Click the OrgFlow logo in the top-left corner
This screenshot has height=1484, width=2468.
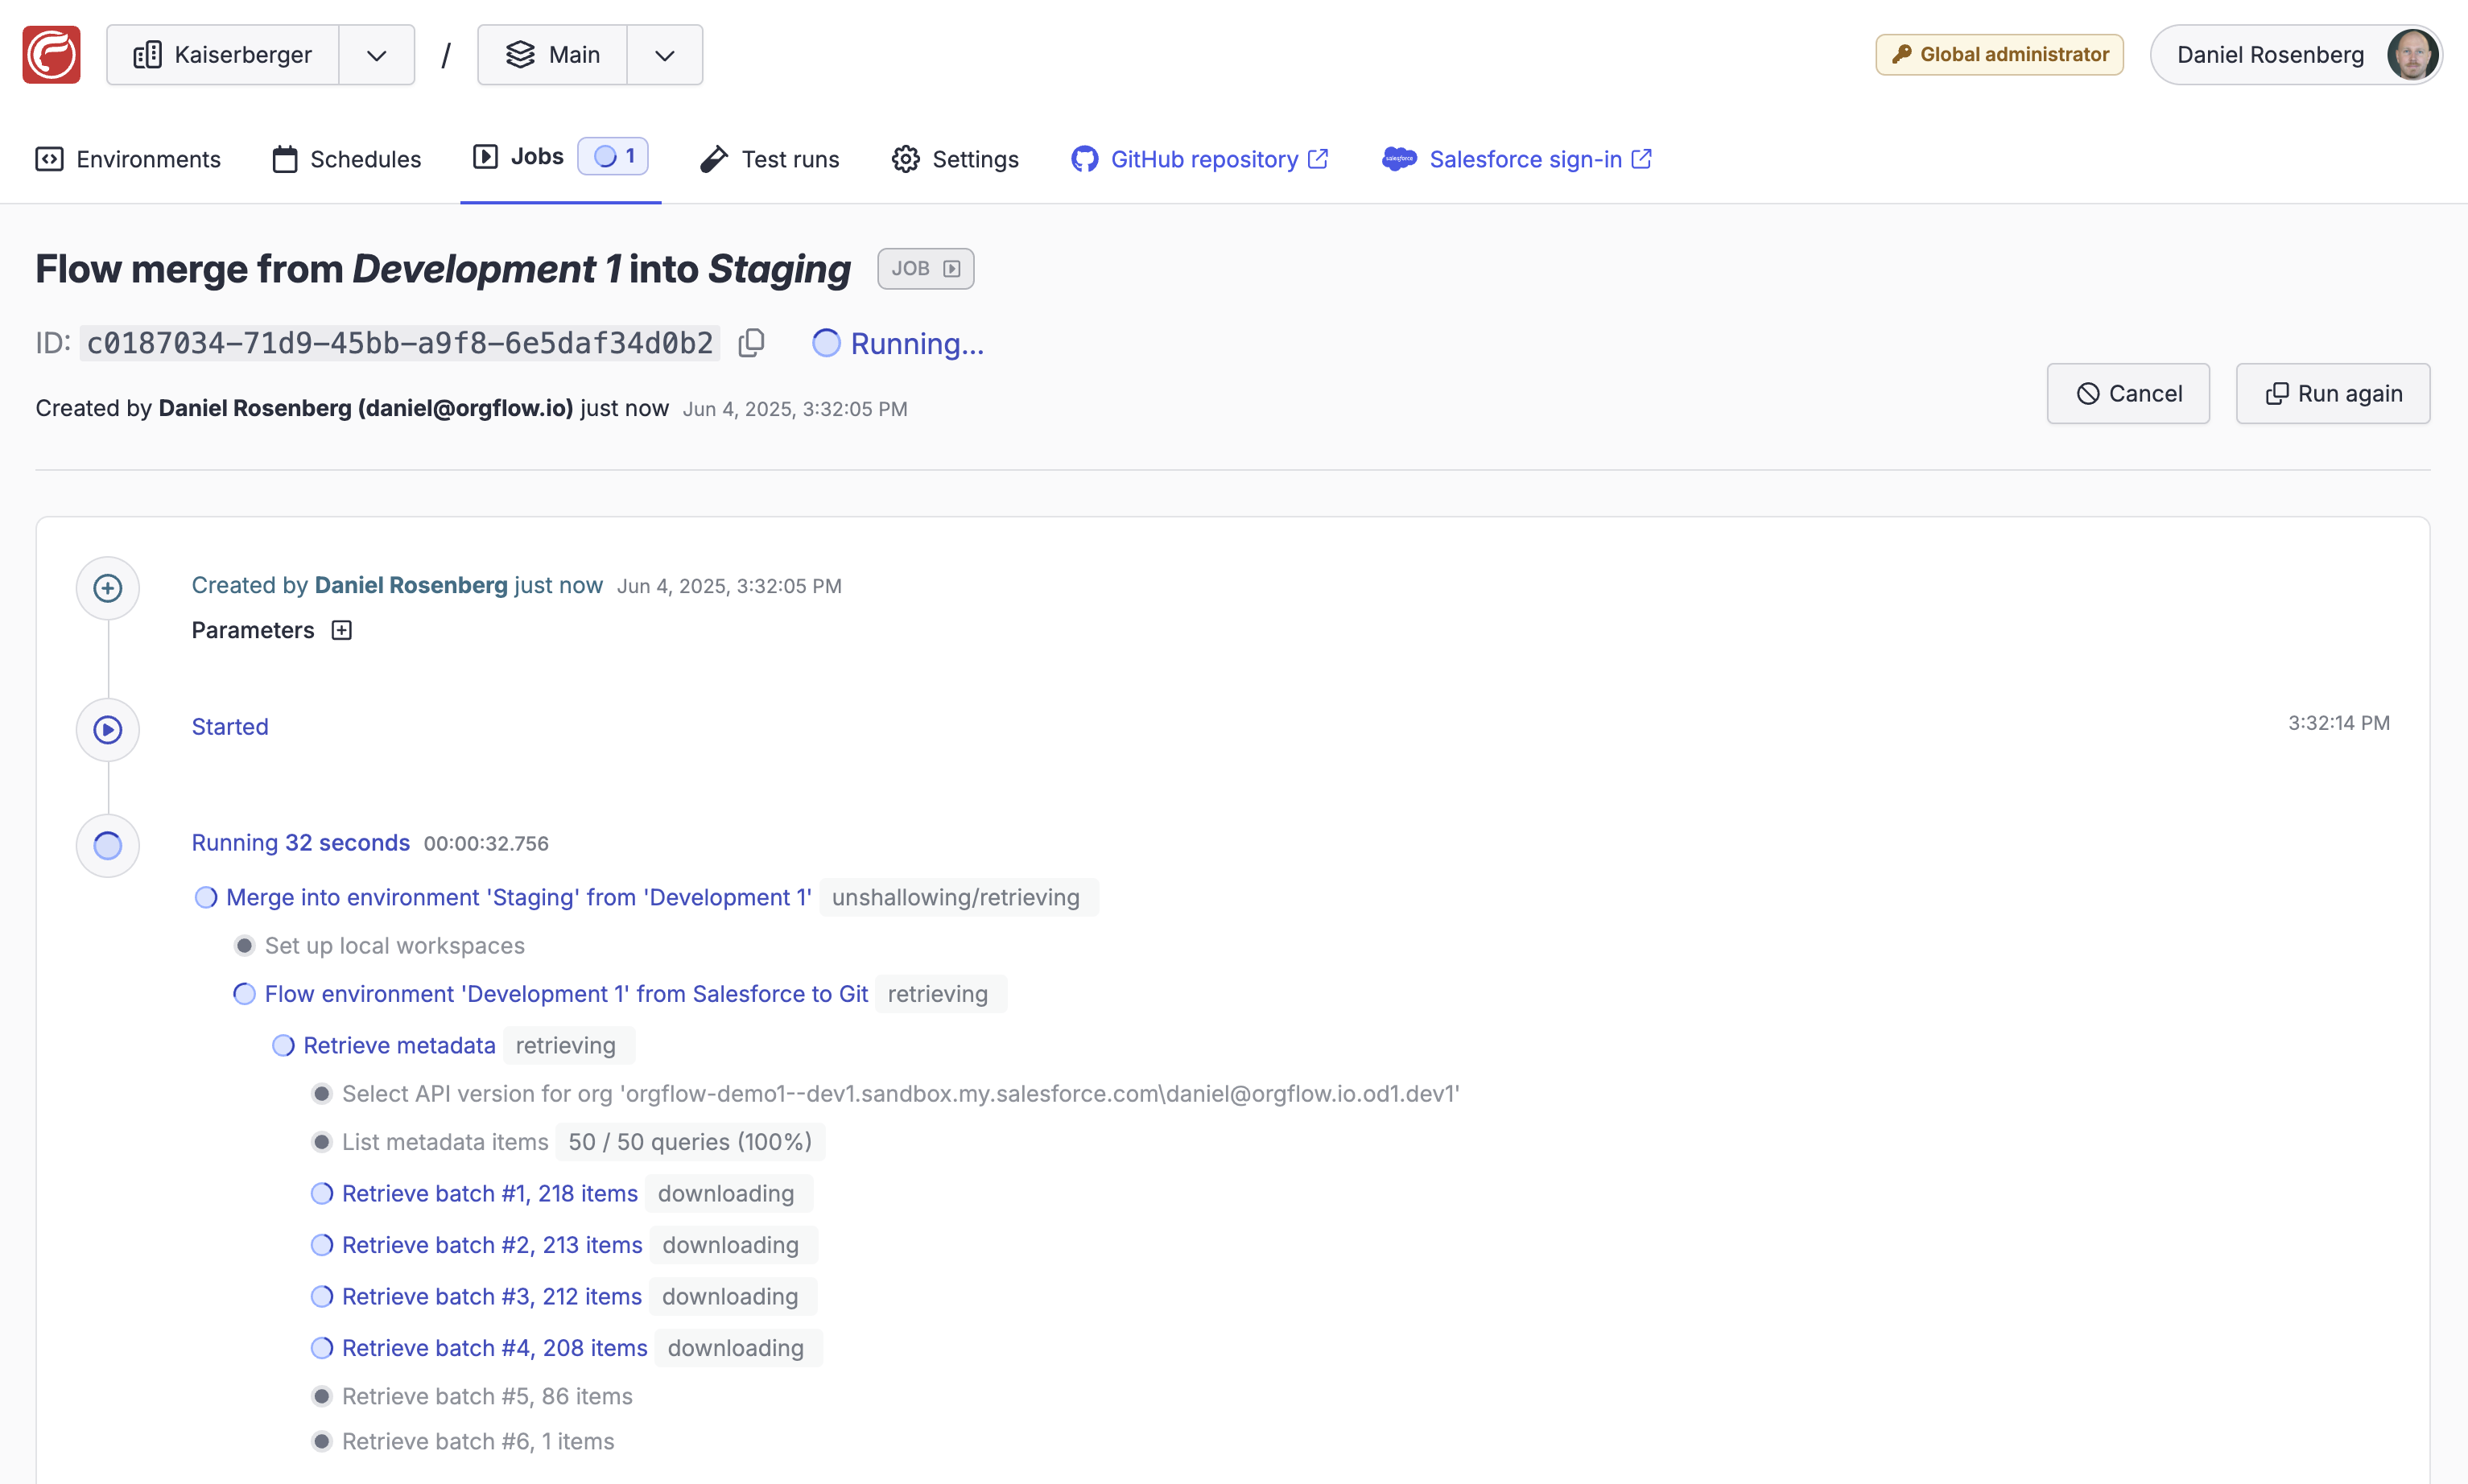pos(51,54)
